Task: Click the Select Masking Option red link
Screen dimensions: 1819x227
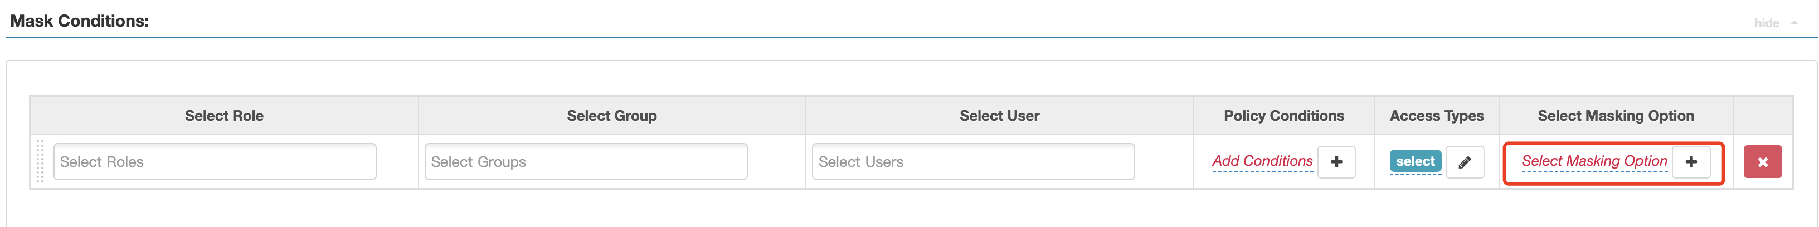Action: [1594, 161]
